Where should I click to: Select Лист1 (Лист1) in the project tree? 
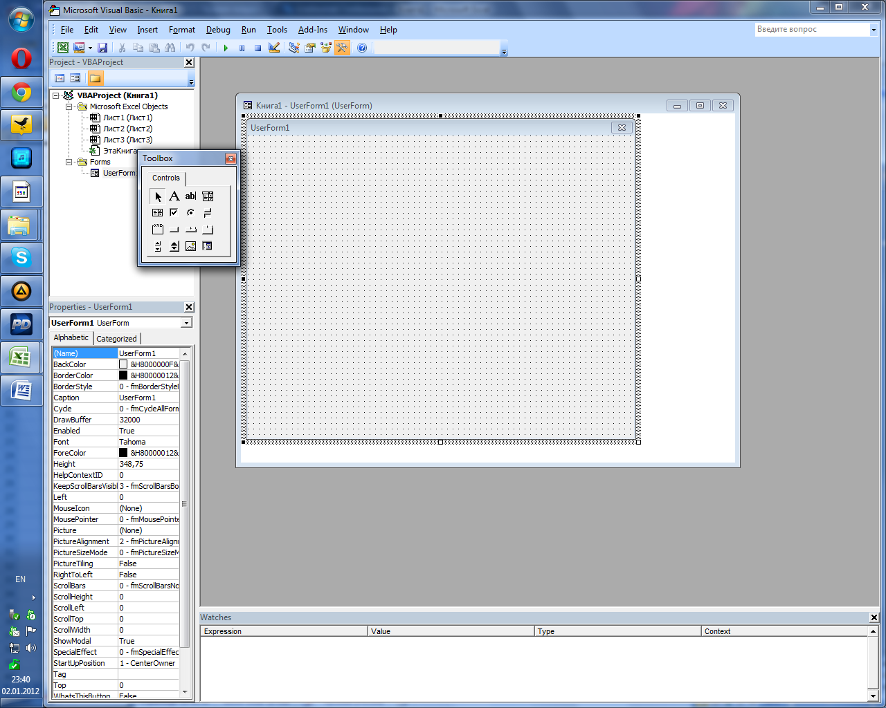(x=127, y=118)
